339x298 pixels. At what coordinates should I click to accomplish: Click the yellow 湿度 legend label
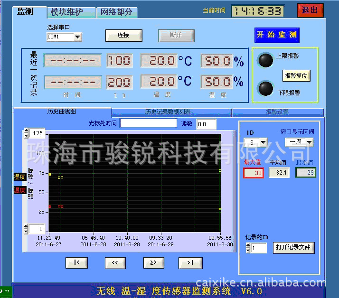pyautogui.click(x=20, y=177)
